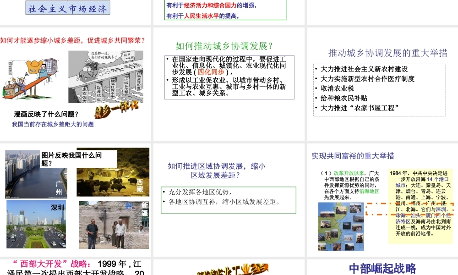The height and width of the screenshot is (275, 458).
Task: Click the gray truck cartoon labeled 城乡一体化
Action: (106, 77)
